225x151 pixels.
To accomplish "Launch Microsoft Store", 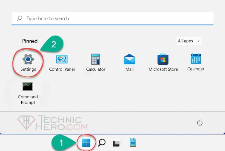I will pos(163,63).
